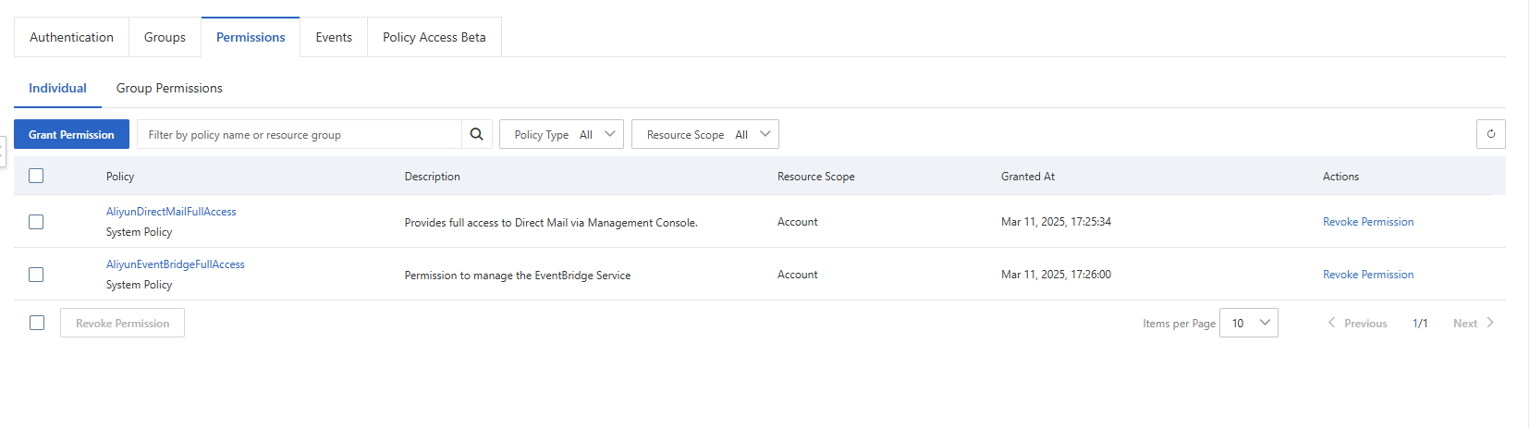Switch to the Authentication tab
The height and width of the screenshot is (429, 1530).
click(71, 37)
